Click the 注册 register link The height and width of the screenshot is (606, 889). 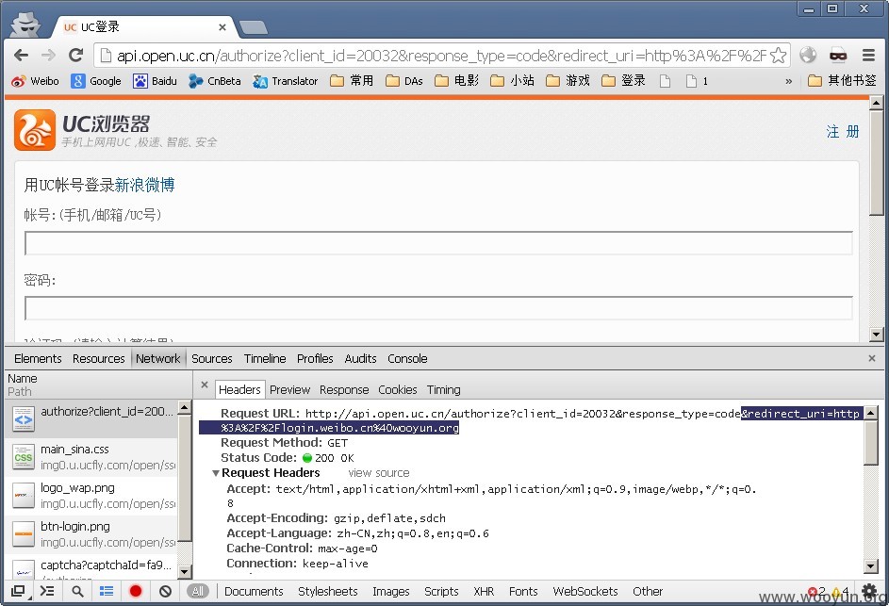[843, 132]
